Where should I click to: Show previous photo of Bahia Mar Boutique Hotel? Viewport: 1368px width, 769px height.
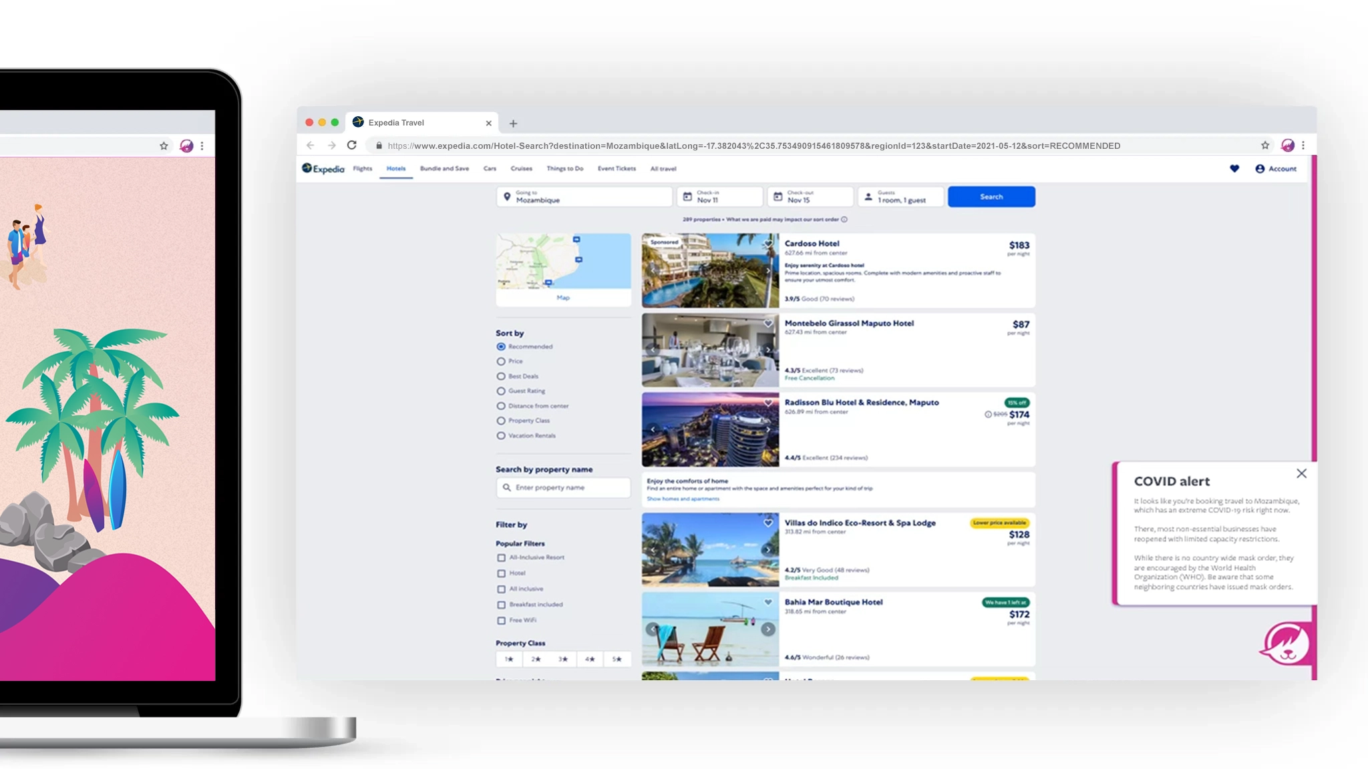click(653, 629)
